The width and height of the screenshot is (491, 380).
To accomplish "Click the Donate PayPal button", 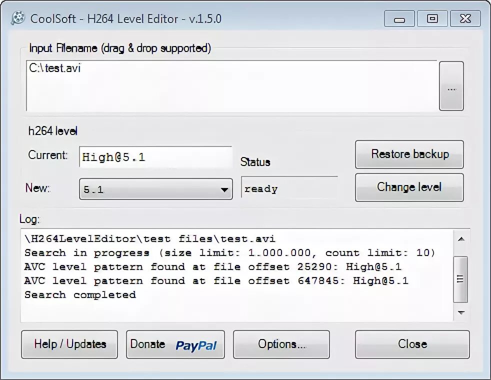I will point(175,344).
